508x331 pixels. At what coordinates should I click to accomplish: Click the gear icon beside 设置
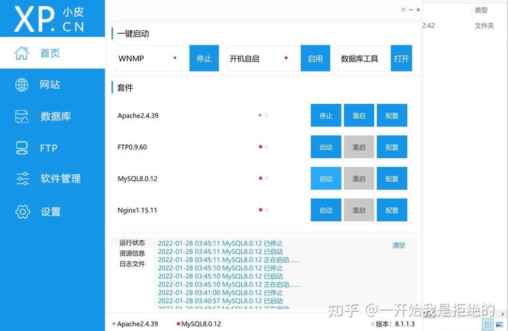point(23,212)
